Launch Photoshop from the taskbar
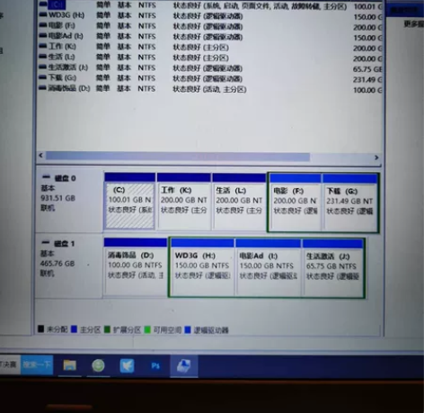This screenshot has height=413, width=424. [x=155, y=365]
